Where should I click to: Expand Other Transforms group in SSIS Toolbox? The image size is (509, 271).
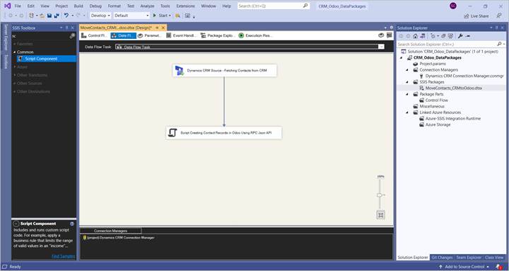click(x=14, y=75)
